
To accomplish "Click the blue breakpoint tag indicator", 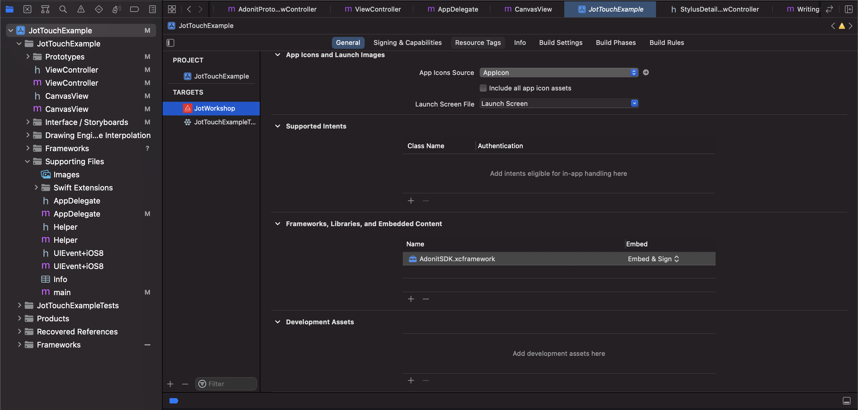I will tap(174, 401).
